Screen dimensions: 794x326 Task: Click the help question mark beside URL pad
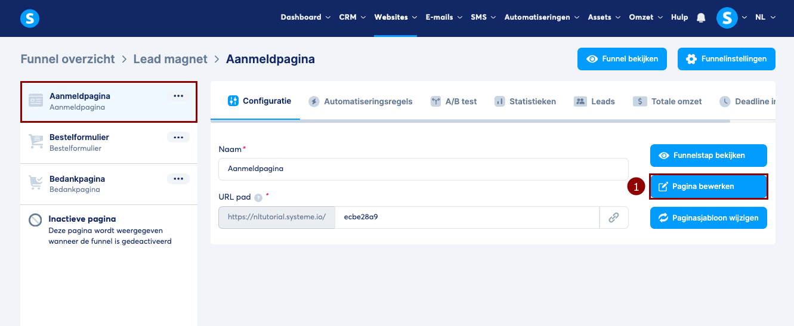(x=258, y=198)
